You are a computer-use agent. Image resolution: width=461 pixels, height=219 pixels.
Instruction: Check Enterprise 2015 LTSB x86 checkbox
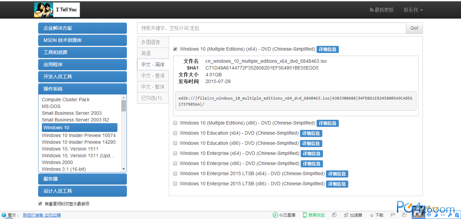(x=175, y=184)
